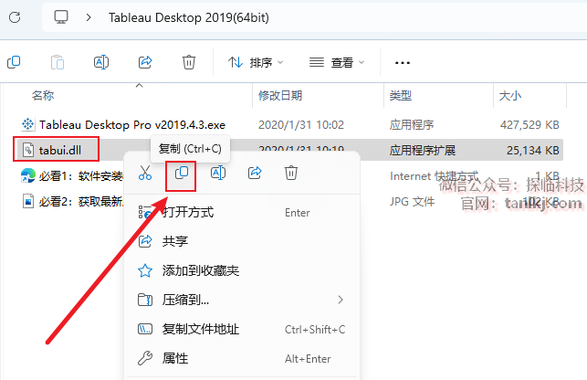
Task: Click the tabui.dll file icon
Action: click(x=27, y=150)
